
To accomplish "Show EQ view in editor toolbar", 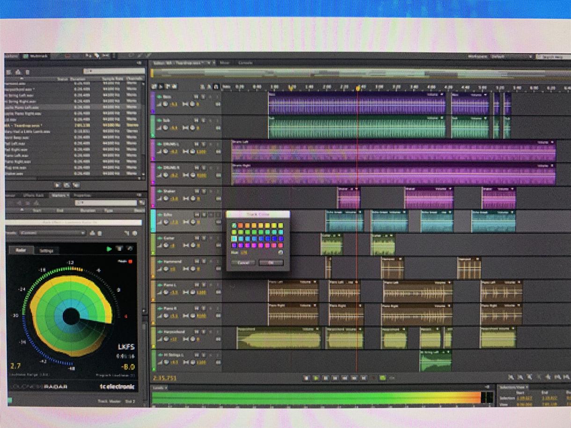I will point(175,87).
